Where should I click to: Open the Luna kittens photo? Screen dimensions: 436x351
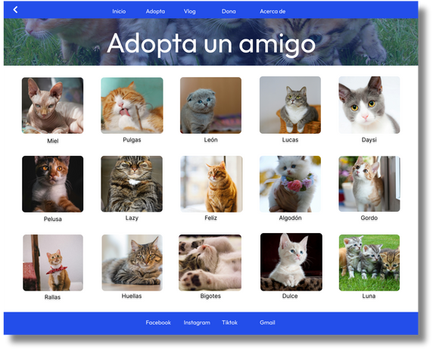(369, 262)
